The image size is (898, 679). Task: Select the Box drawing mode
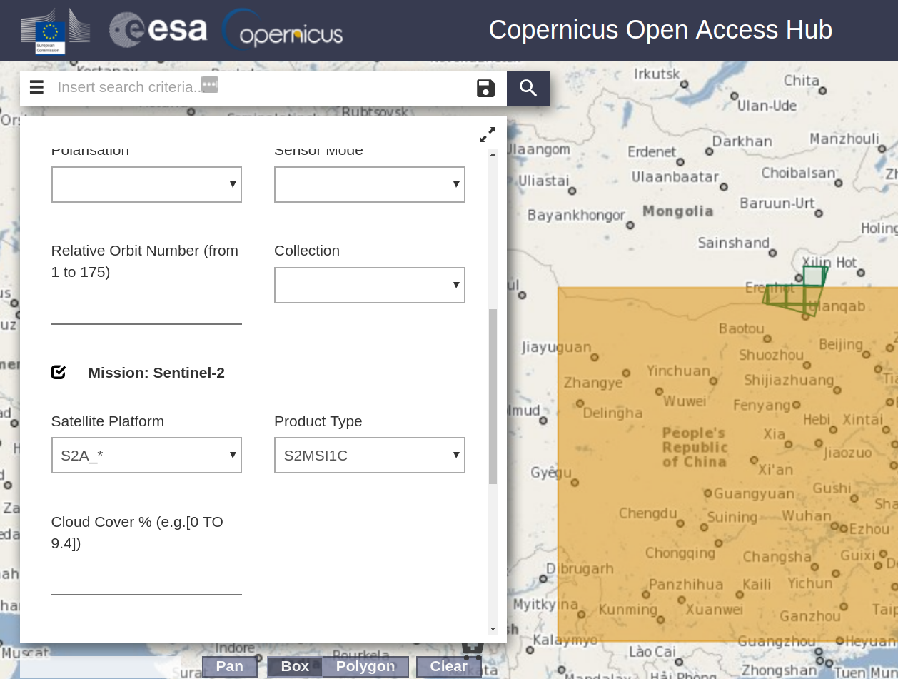click(295, 666)
